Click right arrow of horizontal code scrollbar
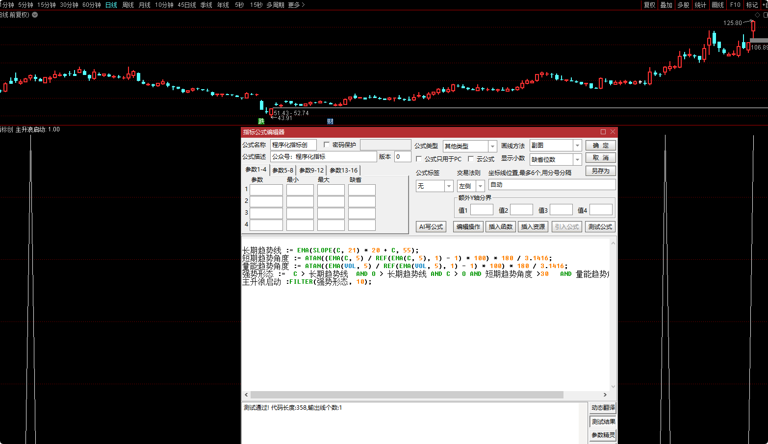This screenshot has width=768, height=444. 605,395
